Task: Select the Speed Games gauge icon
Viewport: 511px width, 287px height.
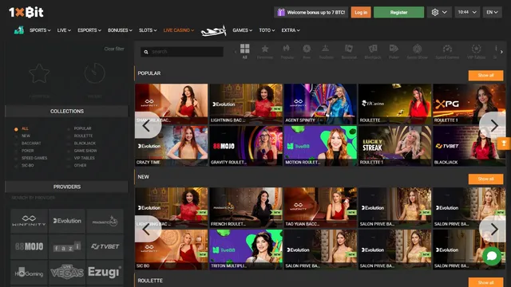Action: (447, 51)
